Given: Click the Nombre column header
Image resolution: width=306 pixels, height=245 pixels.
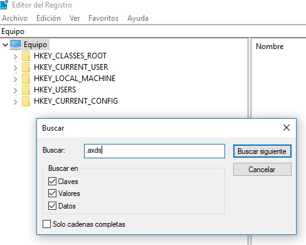Looking at the screenshot, I should [x=270, y=46].
